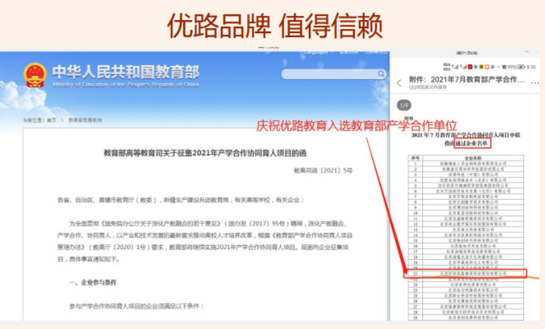This screenshot has height=329, width=545.
Task: Click the 序号 column header
Action: coord(415,158)
